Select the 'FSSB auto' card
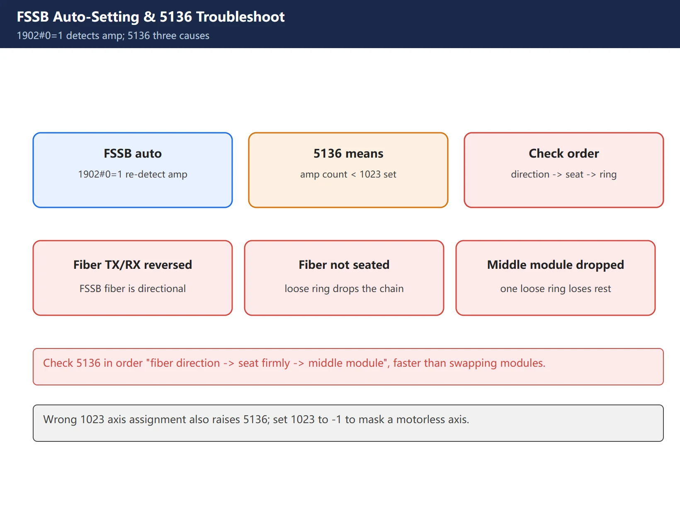The height and width of the screenshot is (531, 680). click(133, 170)
